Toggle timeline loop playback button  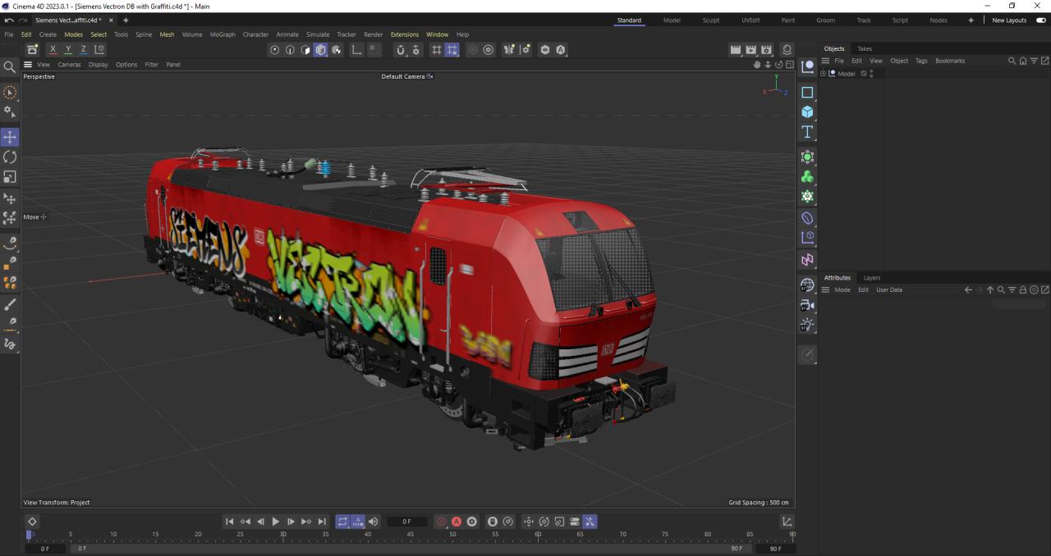click(x=342, y=522)
